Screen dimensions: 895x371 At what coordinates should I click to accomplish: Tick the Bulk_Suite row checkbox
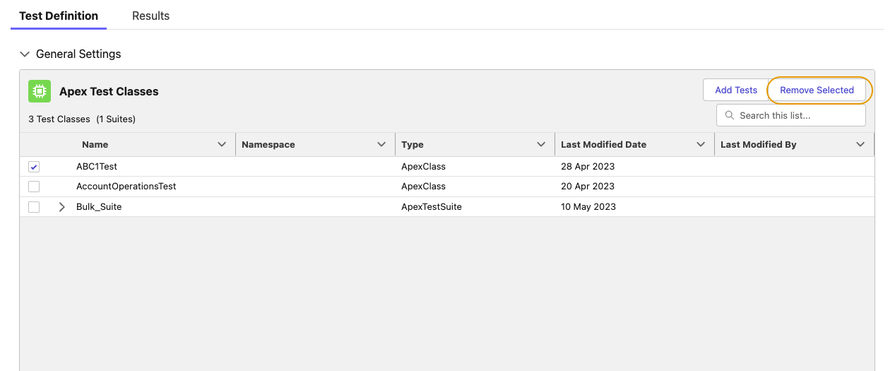click(34, 207)
